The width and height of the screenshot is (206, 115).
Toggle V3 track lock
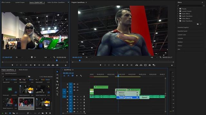[x=67, y=84]
